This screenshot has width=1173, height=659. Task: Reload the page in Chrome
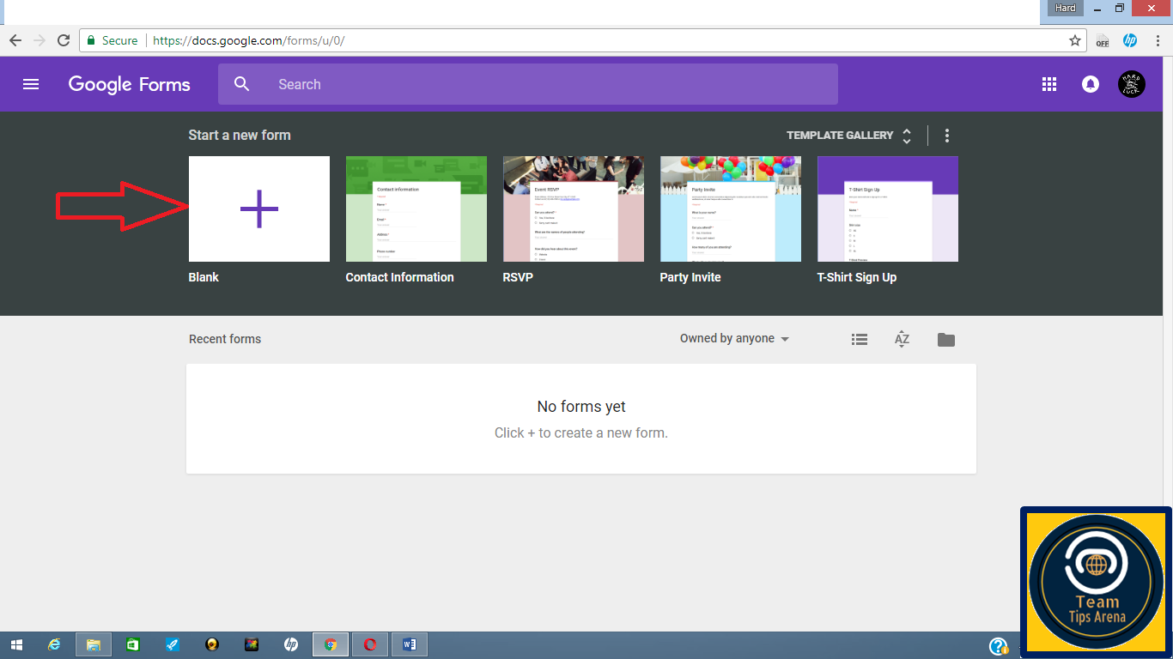[63, 39]
